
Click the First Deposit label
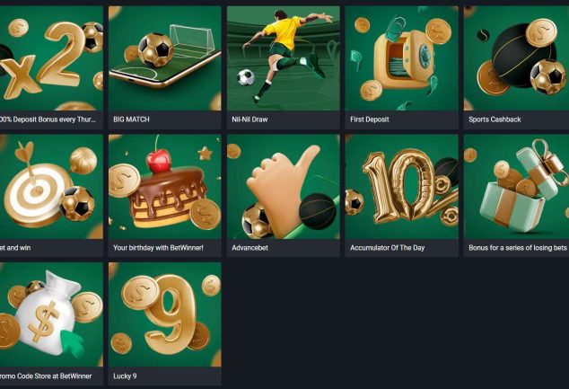click(x=370, y=119)
